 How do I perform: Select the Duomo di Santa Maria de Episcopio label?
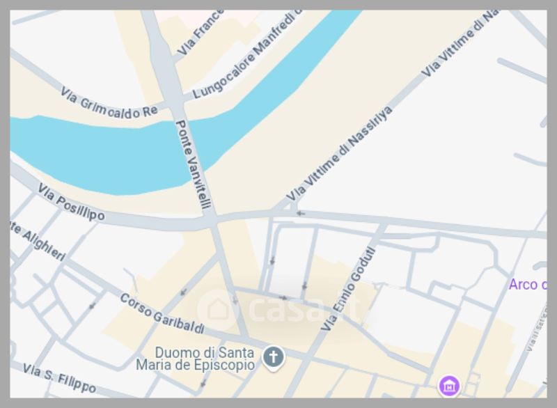click(x=196, y=359)
